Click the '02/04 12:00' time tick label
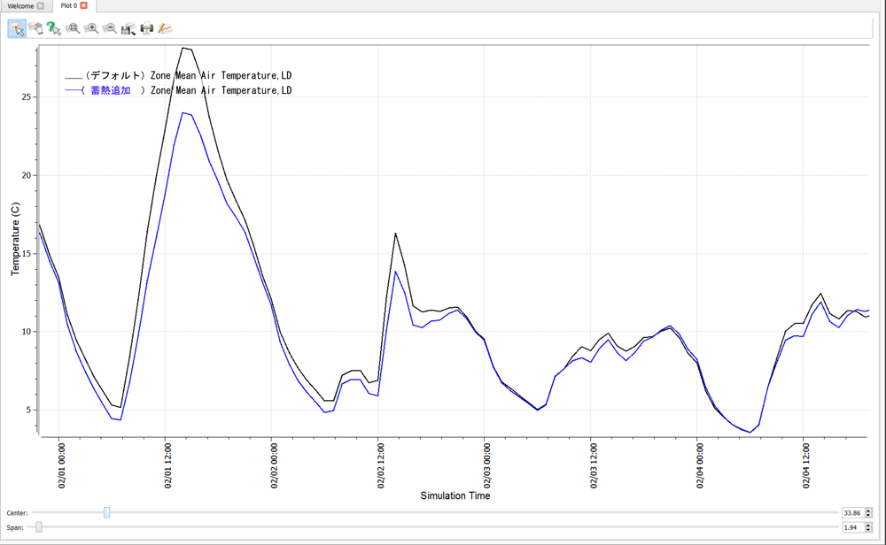Screen dimensions: 886x545 [805, 465]
